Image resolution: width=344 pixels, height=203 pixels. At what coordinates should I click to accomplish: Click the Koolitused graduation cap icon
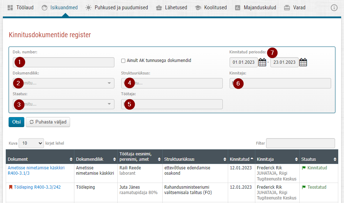[198, 8]
